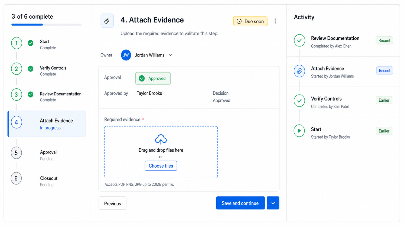
Task: Click 'Upload the required evidence' description text
Action: point(169,34)
